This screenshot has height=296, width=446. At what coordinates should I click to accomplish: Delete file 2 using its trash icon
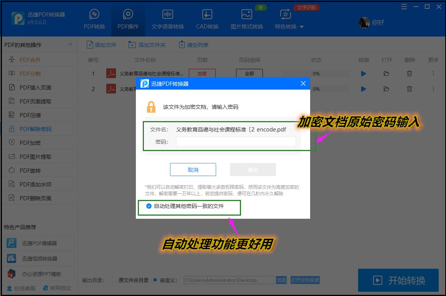[x=409, y=89]
